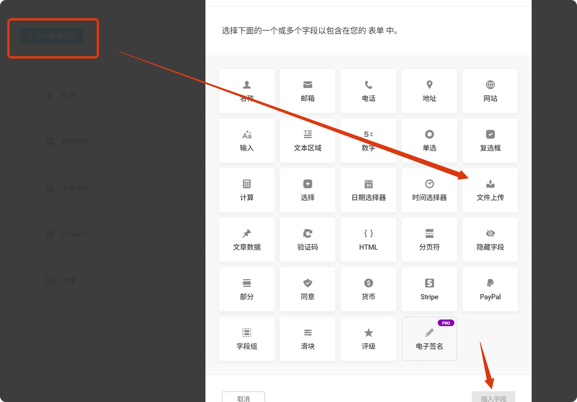The width and height of the screenshot is (577, 402).
Task: Pick the 电话 phone field tile
Action: [x=369, y=91]
